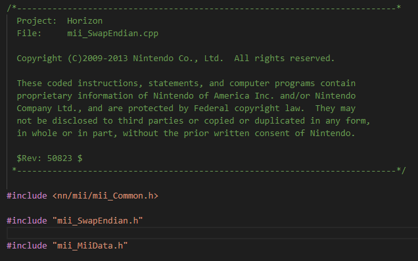
Task: Click the nn/mii/mii_Common.h include path
Action: 105,196
